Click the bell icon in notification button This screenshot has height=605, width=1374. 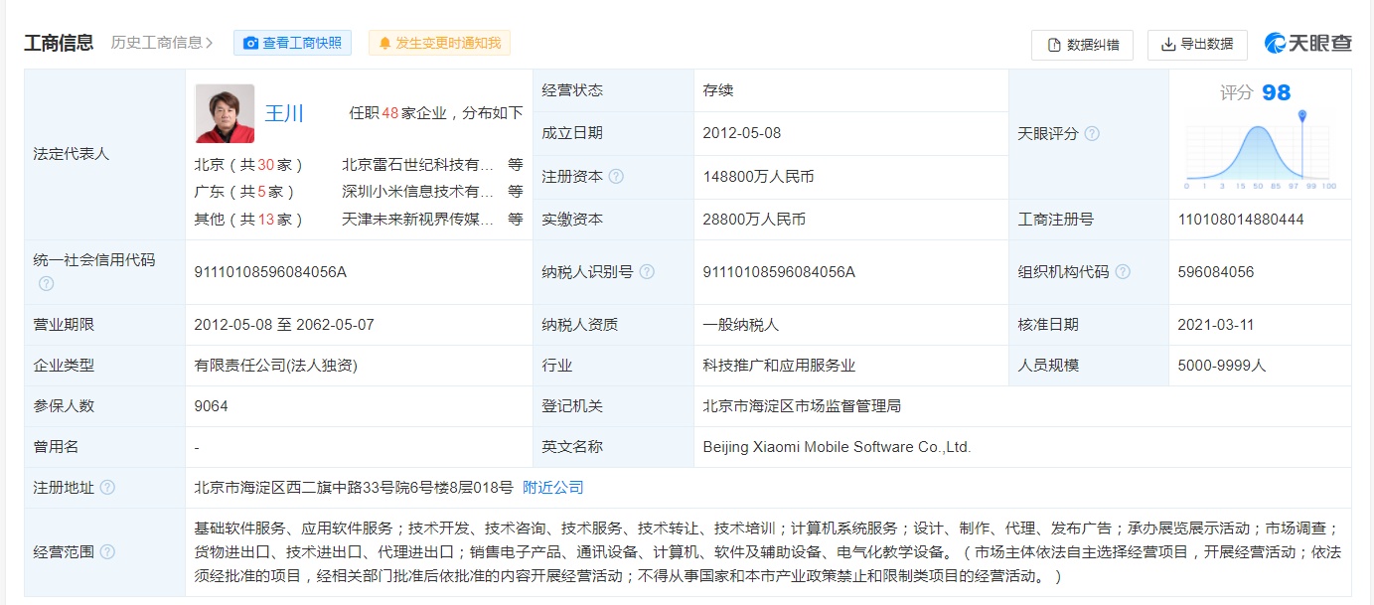pos(385,43)
